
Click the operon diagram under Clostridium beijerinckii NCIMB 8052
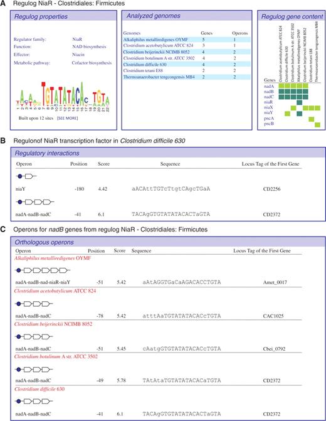(x=34, y=337)
